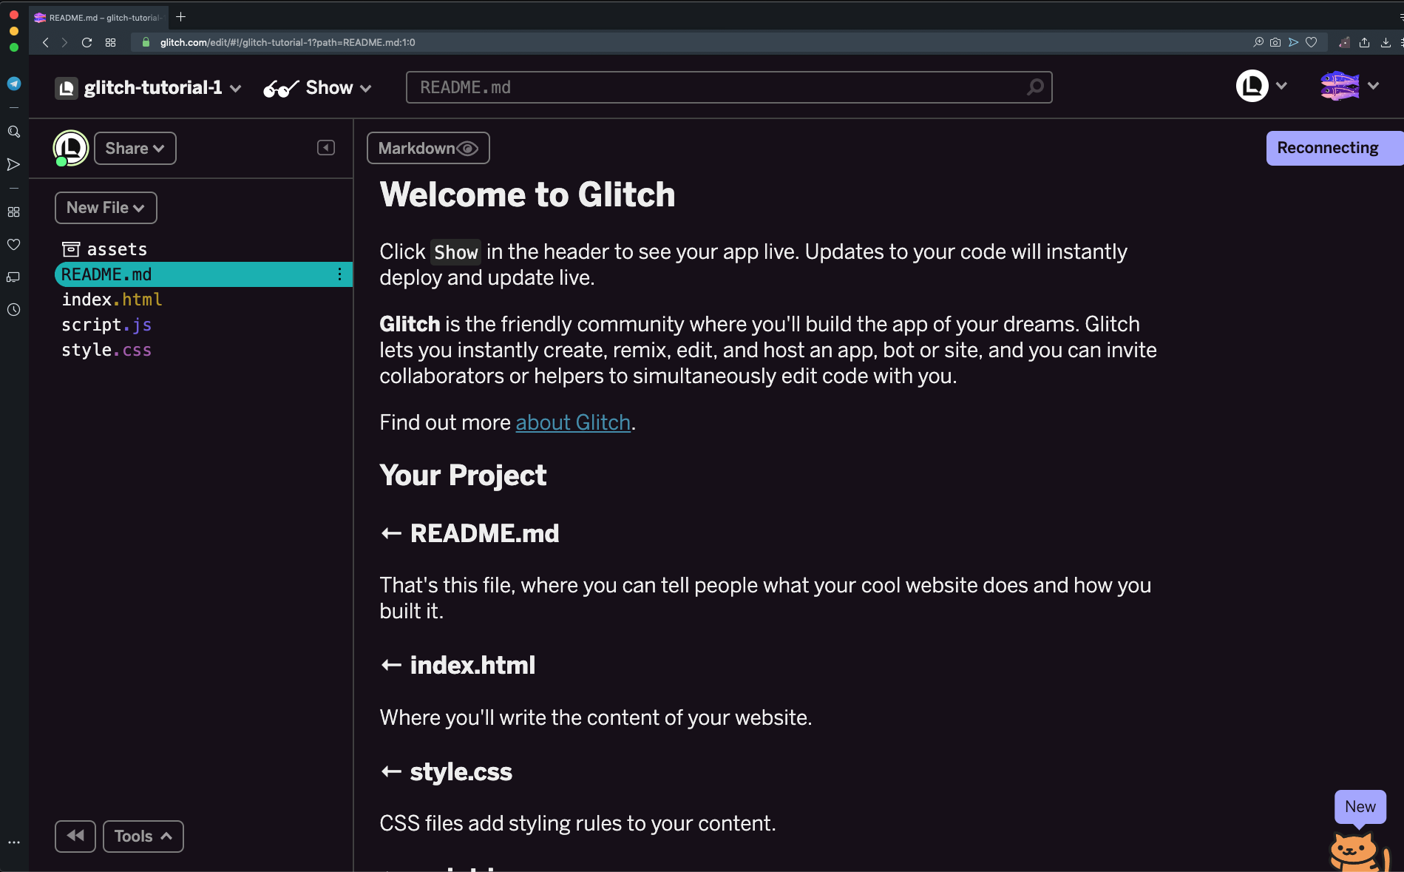This screenshot has width=1404, height=872.
Task: Collapse the file sidebar panel
Action: (326, 148)
